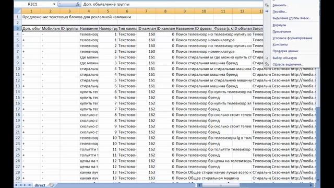Click the plus sign cell in row 17

(x=31, y=109)
